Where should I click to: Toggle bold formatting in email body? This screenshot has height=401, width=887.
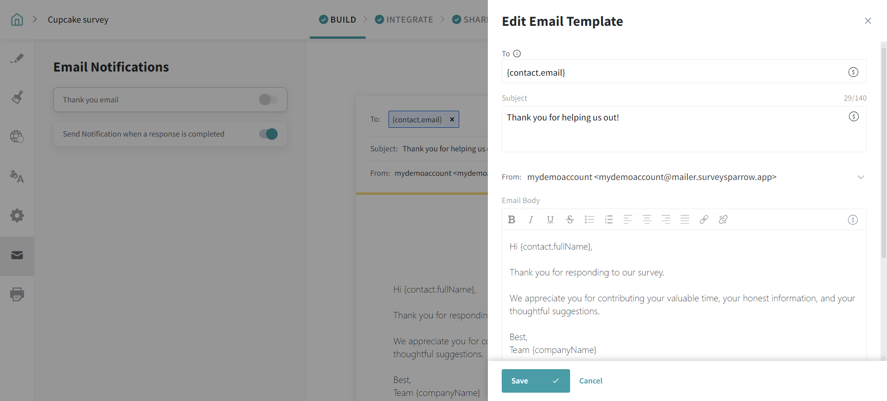(511, 220)
